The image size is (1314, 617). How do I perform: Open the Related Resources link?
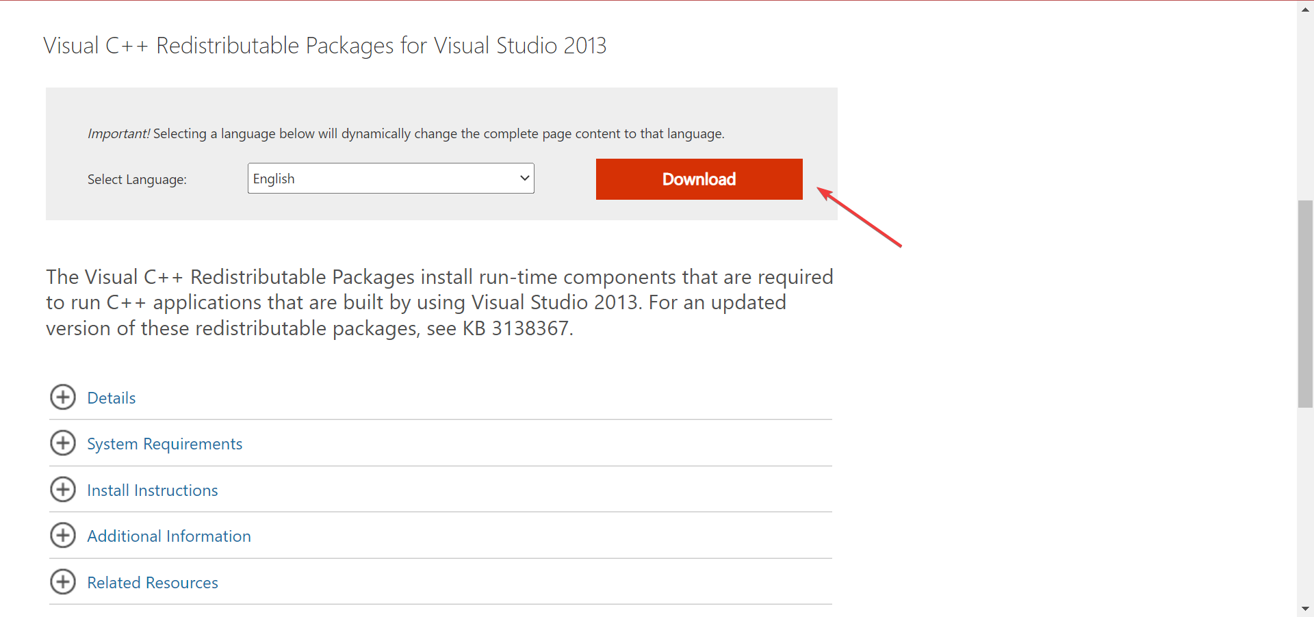point(153,583)
